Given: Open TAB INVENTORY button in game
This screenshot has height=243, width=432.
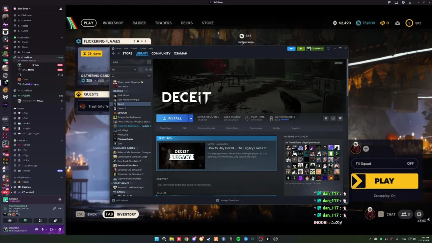Looking at the screenshot, I should point(120,214).
